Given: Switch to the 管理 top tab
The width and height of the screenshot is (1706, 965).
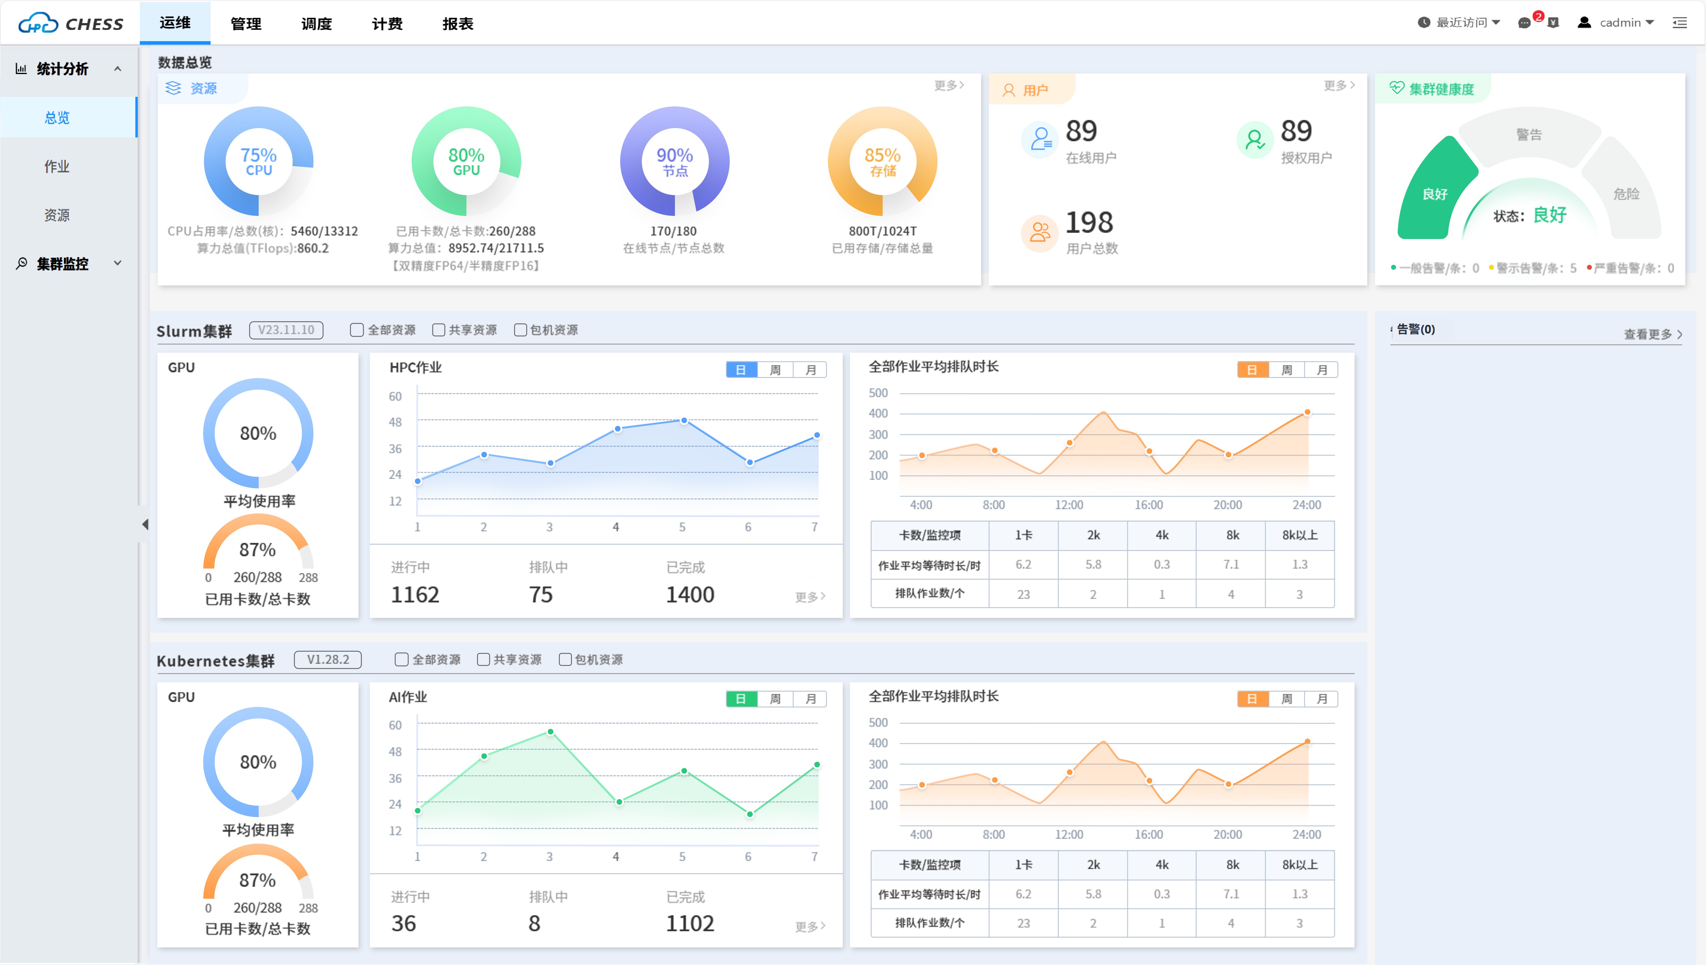Looking at the screenshot, I should (x=246, y=24).
